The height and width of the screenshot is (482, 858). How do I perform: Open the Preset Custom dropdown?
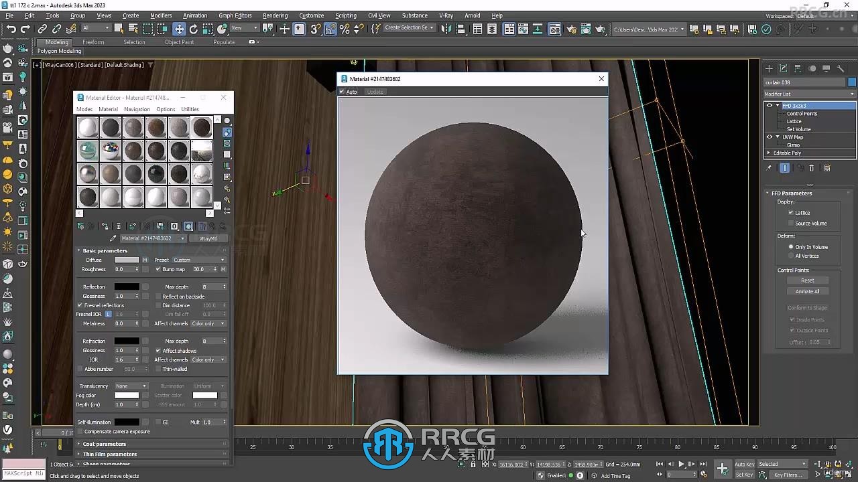tap(199, 260)
